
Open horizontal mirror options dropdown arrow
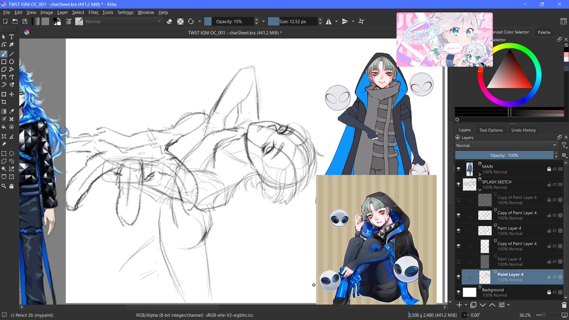[337, 21]
